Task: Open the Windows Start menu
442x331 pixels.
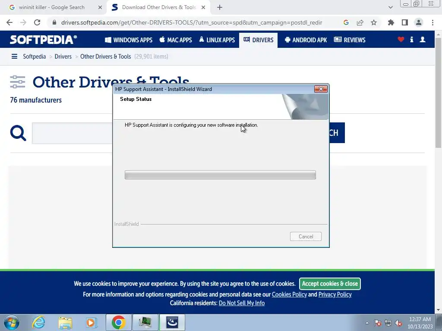Action: pyautogui.click(x=12, y=322)
